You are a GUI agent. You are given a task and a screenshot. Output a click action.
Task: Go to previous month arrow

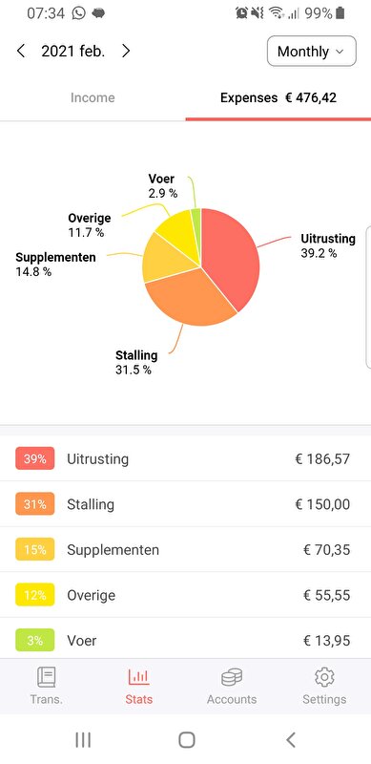point(21,52)
